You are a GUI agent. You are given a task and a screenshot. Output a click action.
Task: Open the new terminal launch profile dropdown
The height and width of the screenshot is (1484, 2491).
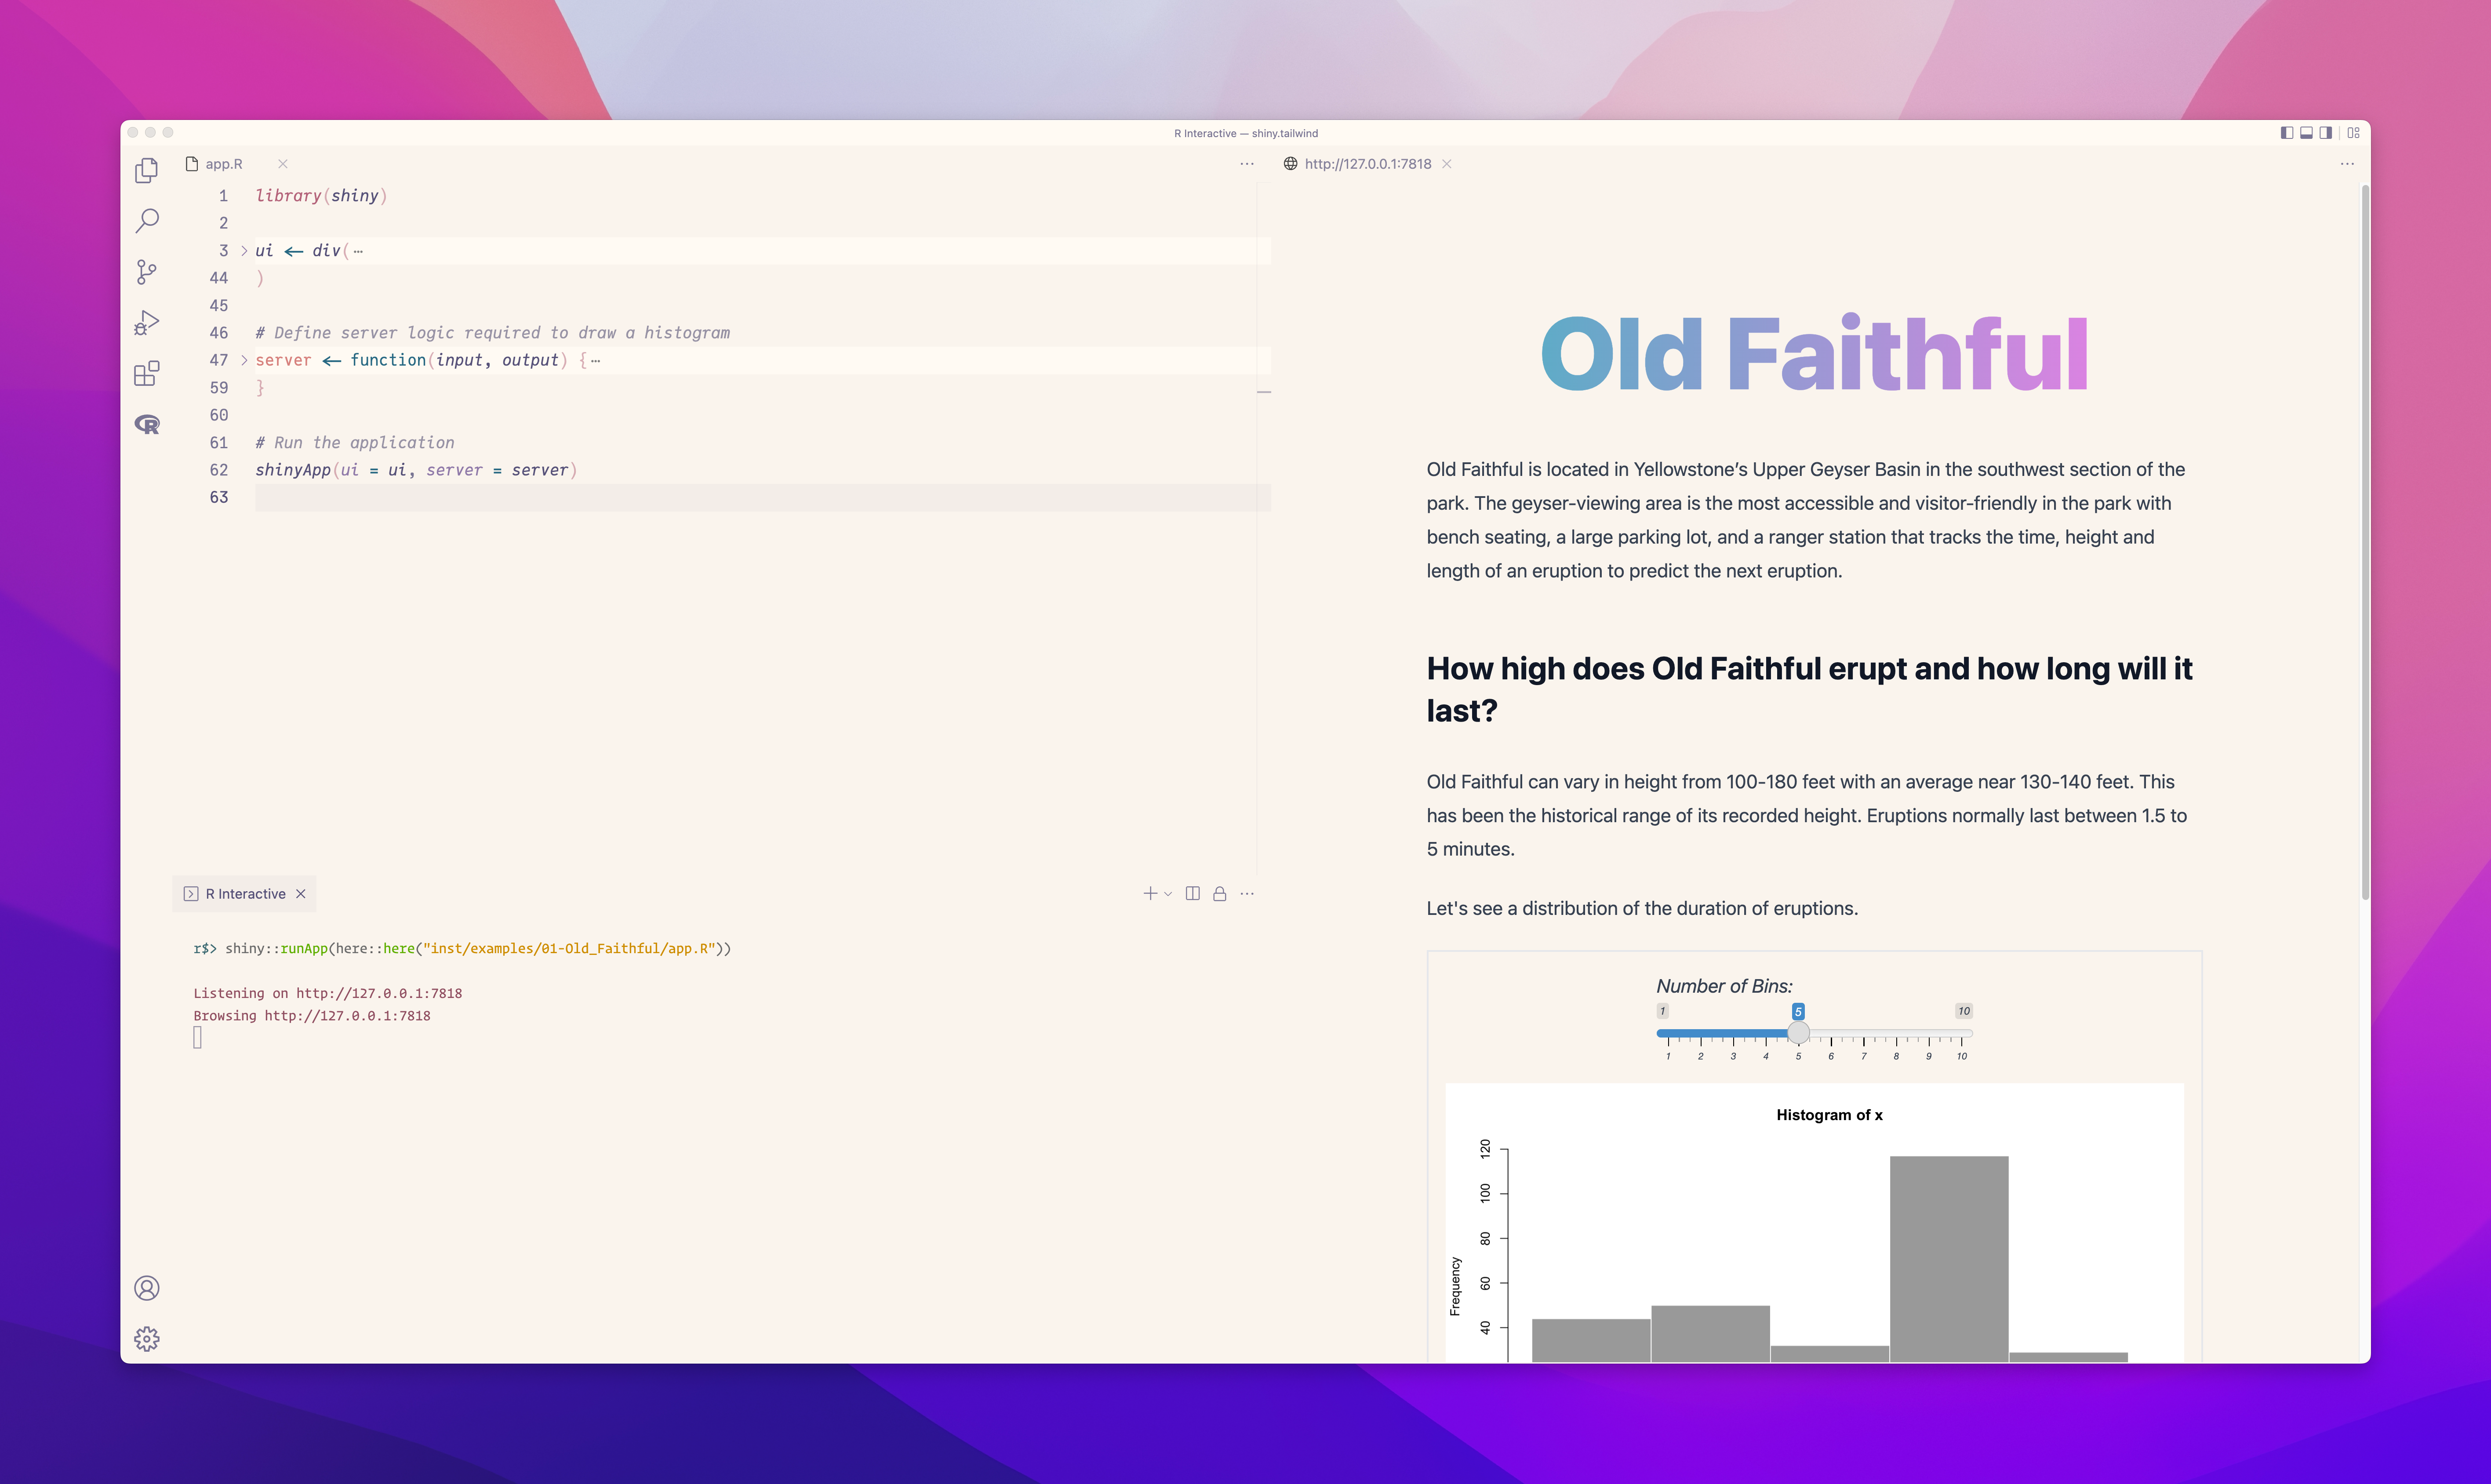tap(1168, 894)
